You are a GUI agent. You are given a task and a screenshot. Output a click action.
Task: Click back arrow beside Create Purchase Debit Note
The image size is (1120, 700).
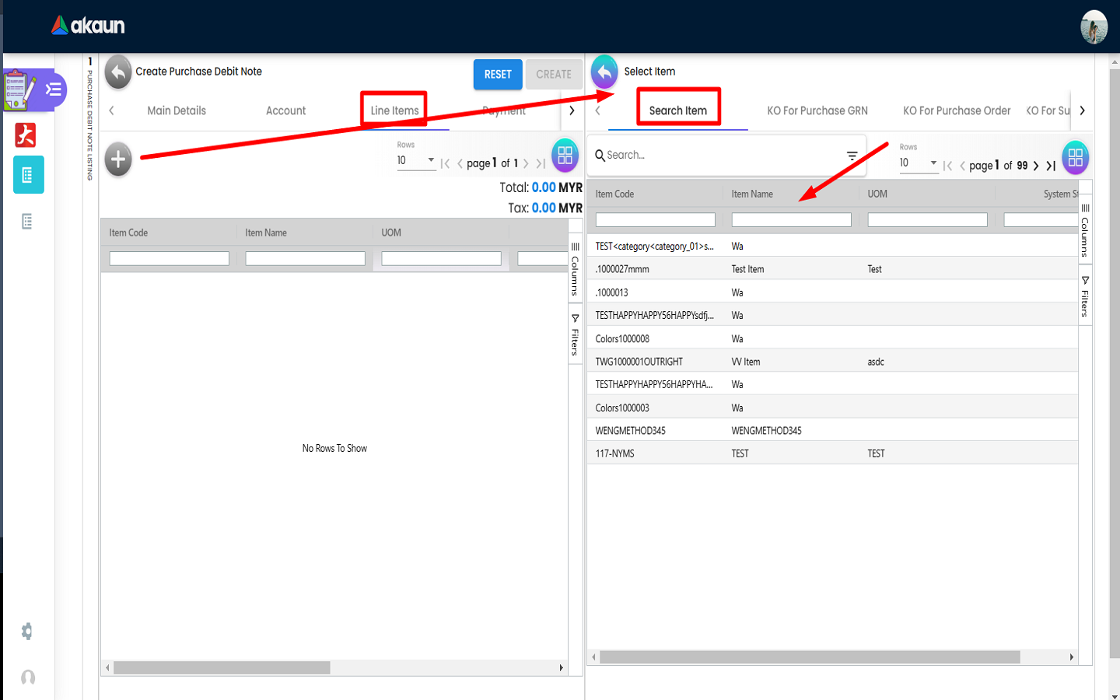[118, 72]
